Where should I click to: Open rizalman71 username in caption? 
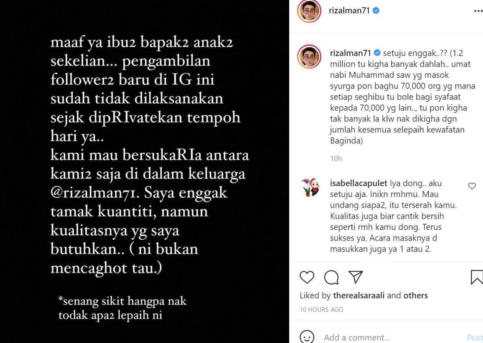350,53
